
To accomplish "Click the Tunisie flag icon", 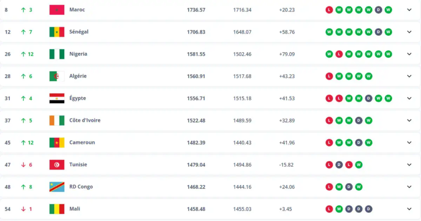I will (x=57, y=165).
